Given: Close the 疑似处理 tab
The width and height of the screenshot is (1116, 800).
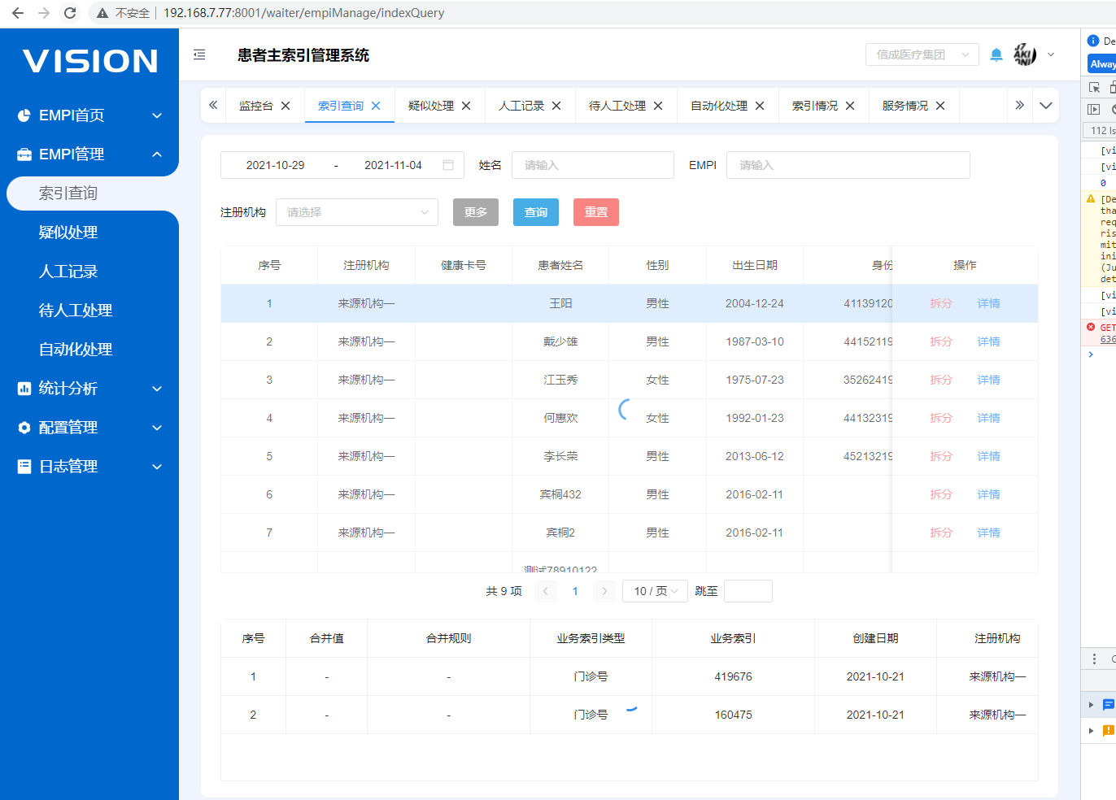Looking at the screenshot, I should (466, 106).
